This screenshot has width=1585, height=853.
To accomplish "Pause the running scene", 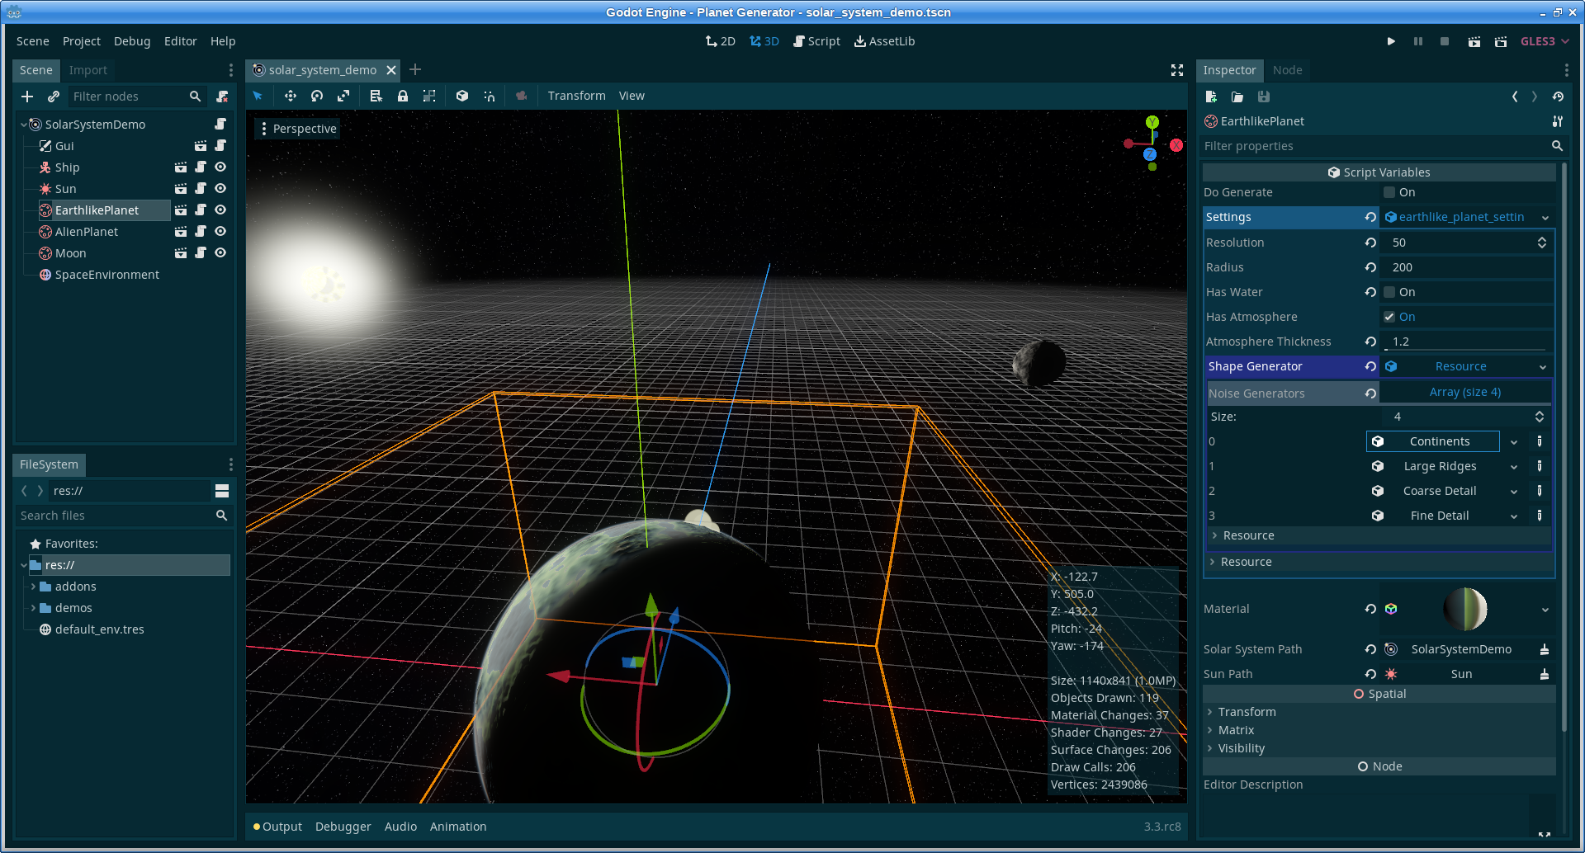I will click(x=1418, y=41).
